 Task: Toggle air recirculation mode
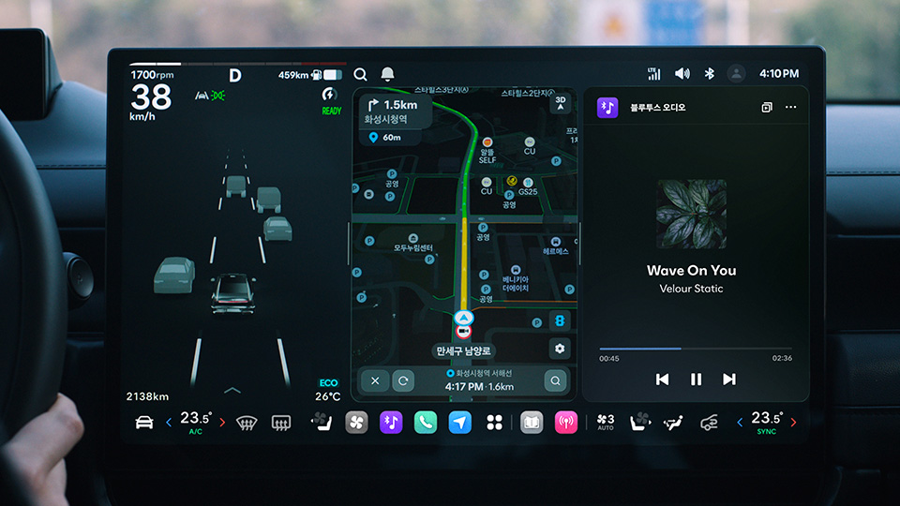[x=710, y=424]
